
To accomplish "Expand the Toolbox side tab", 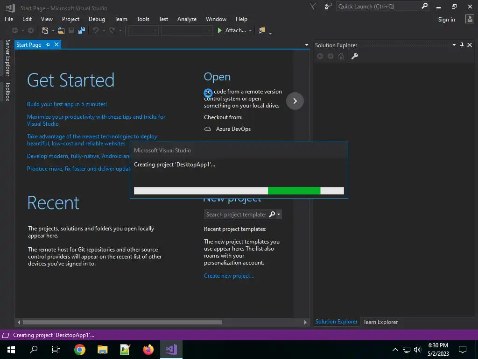I will point(7,91).
